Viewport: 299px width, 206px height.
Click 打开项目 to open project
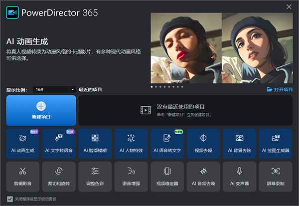pyautogui.click(x=280, y=89)
